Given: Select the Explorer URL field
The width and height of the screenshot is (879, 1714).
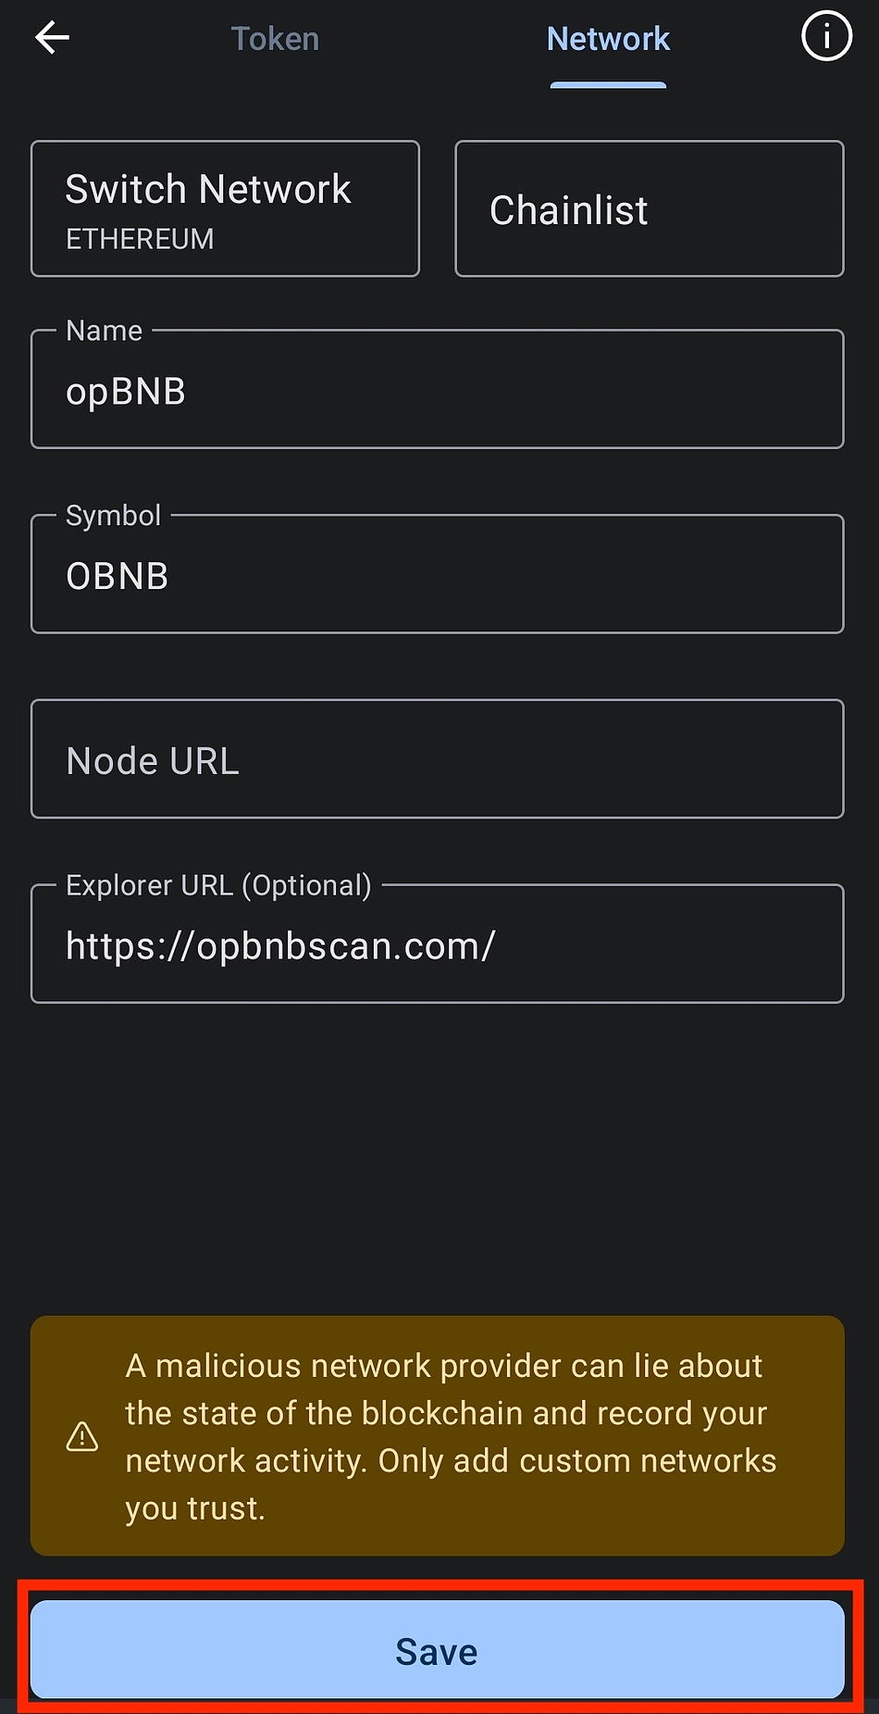Looking at the screenshot, I should point(437,944).
